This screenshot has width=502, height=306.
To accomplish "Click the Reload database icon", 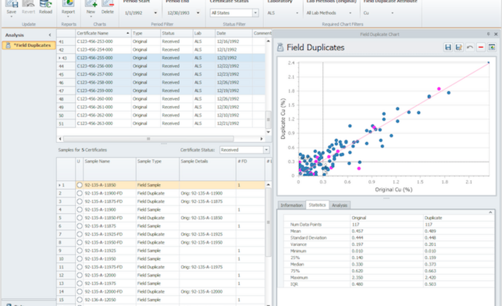I will (45, 5).
